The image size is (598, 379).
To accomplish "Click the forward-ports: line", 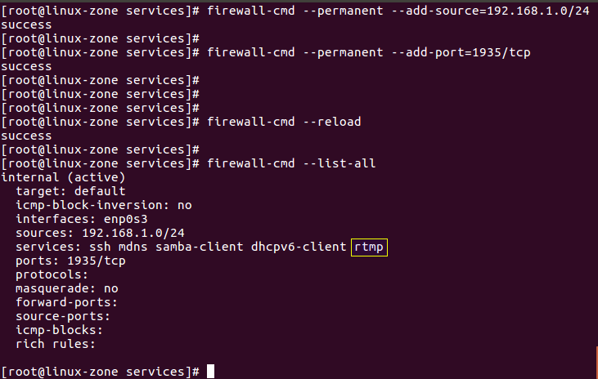I will pos(64,302).
